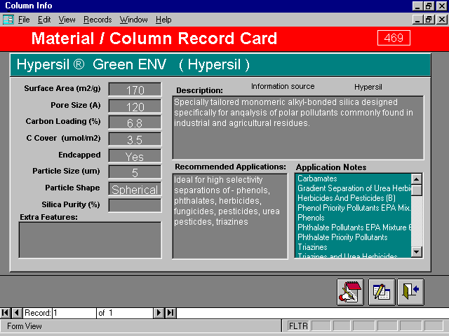449x336 pixels.
Task: Click the C Cover field showing 3.5
Action: (x=135, y=139)
